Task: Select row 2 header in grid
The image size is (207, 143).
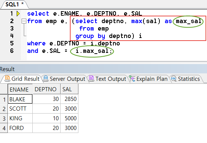Action: point(4,109)
